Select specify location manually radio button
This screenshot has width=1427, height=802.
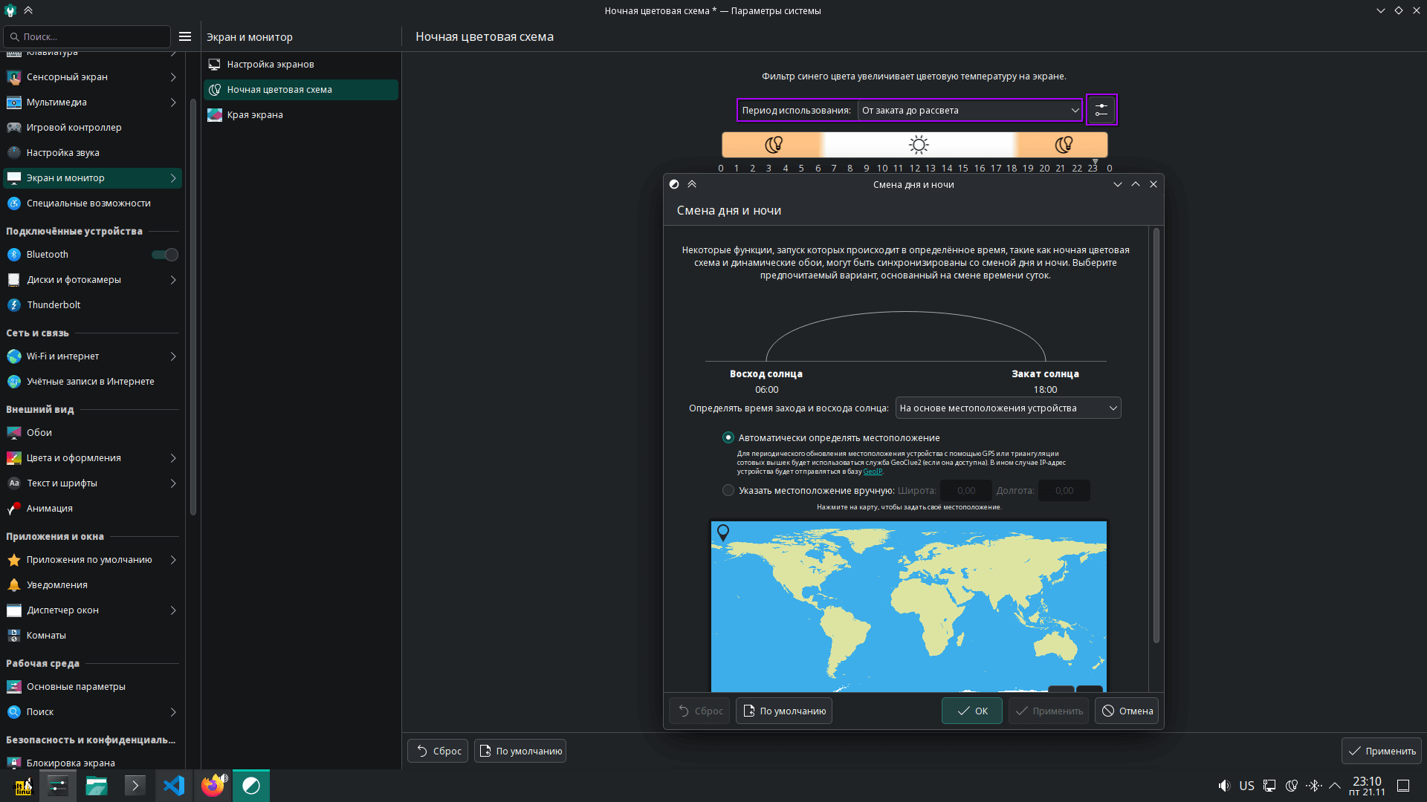[728, 491]
